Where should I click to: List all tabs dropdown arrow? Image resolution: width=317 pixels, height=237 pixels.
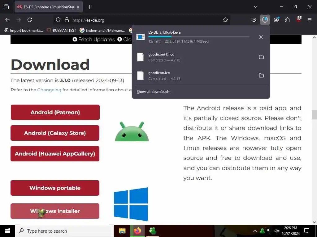point(255,7)
